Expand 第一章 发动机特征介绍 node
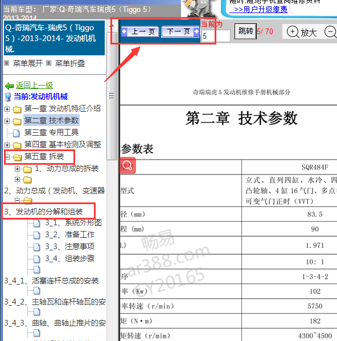Image resolution: width=337 pixels, height=341 pixels. [7, 109]
